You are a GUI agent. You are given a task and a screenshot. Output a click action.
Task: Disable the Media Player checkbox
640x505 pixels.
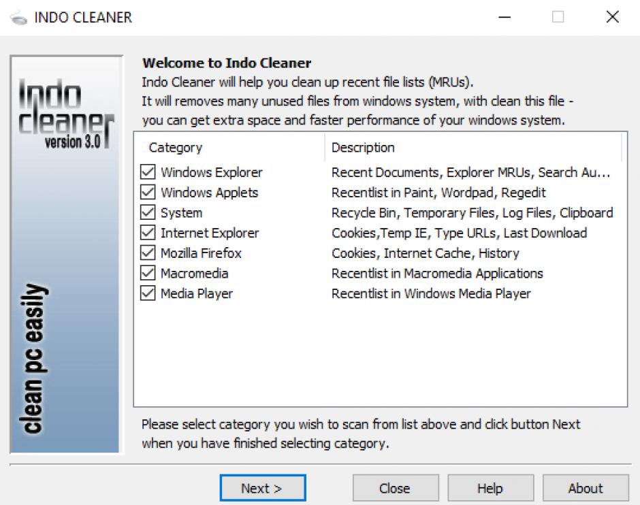(148, 294)
